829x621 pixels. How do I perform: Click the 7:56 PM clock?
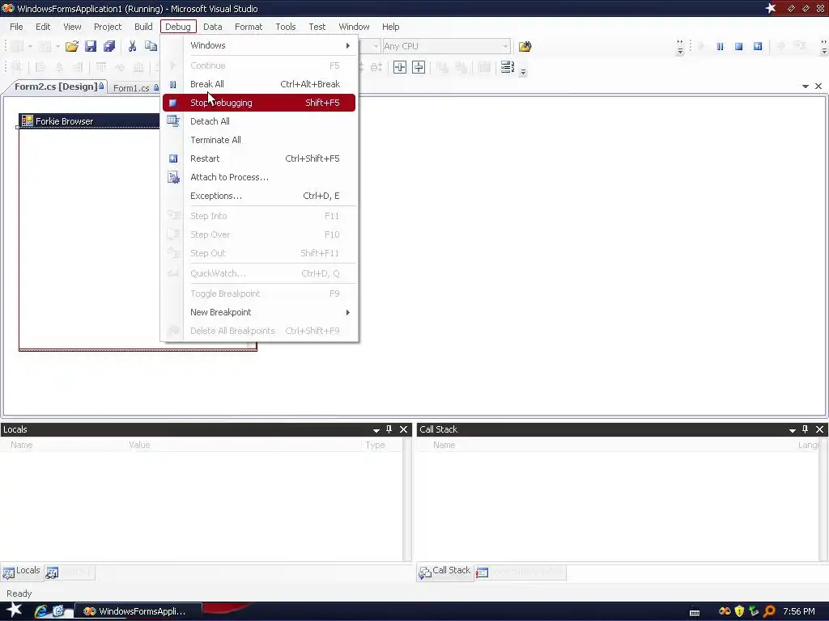click(x=799, y=611)
